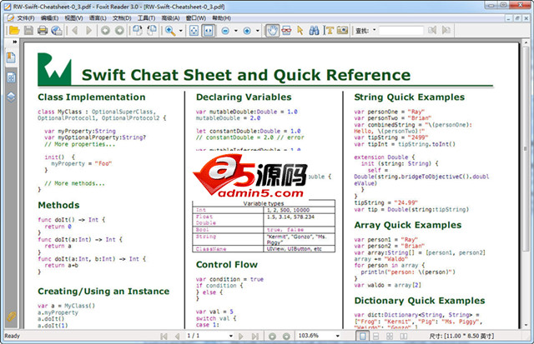Open the 查找 search options dropdown

pos(375,30)
